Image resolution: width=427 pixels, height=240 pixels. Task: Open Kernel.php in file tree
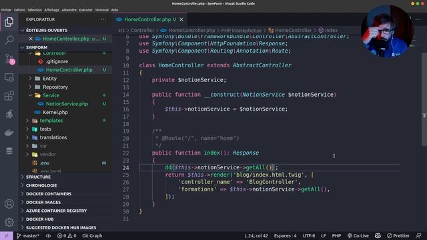[x=55, y=112]
